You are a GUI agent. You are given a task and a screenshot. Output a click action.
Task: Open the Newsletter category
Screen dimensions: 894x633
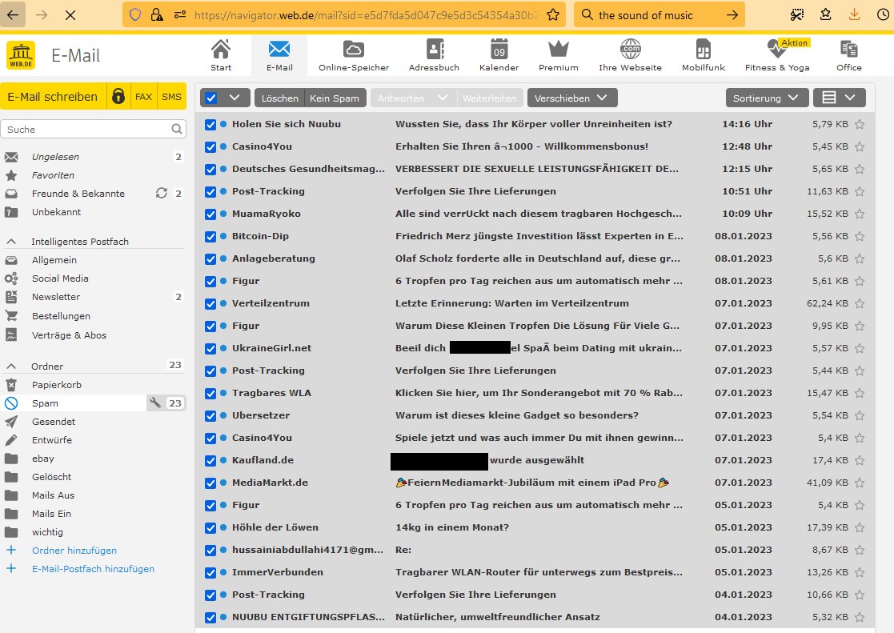[x=56, y=297]
